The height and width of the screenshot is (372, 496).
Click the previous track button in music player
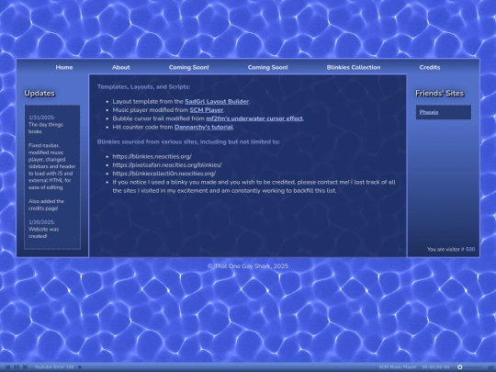click(x=8, y=366)
